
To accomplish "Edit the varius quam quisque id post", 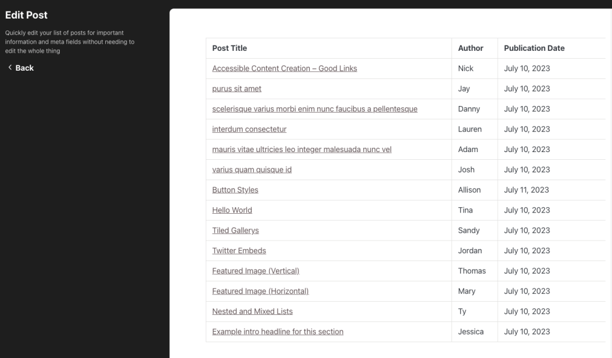I will click(252, 170).
